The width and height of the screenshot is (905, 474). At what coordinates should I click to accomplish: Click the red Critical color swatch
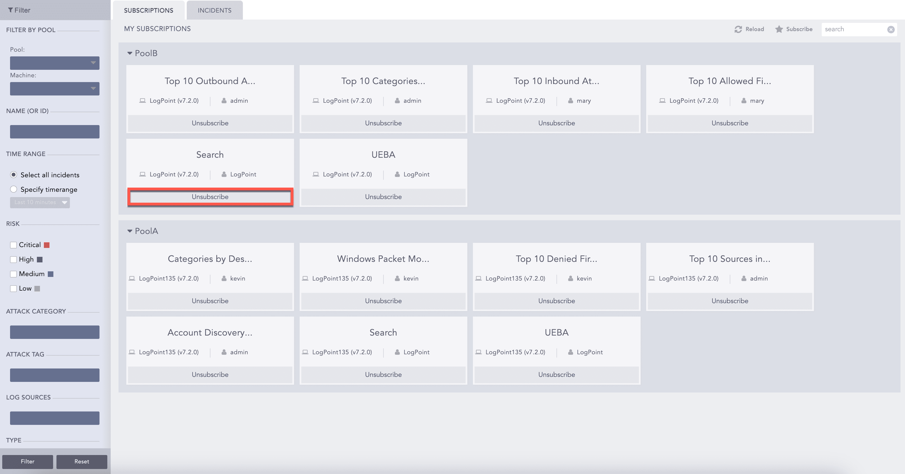coord(46,245)
